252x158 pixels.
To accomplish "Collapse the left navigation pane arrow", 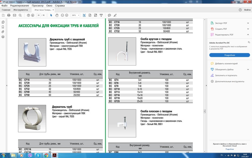I will tap(7, 85).
